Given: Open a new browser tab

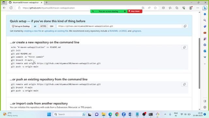Looking at the screenshot, I should [46, 2].
